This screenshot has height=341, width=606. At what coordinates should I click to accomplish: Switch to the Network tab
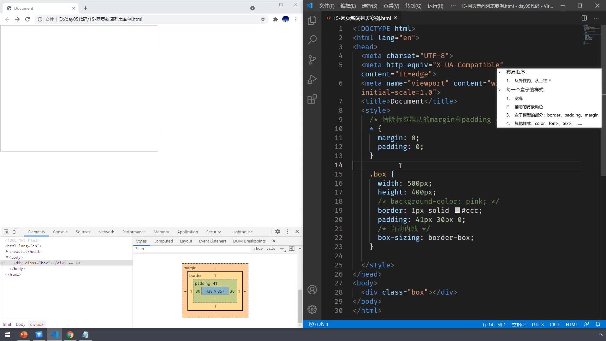106,232
